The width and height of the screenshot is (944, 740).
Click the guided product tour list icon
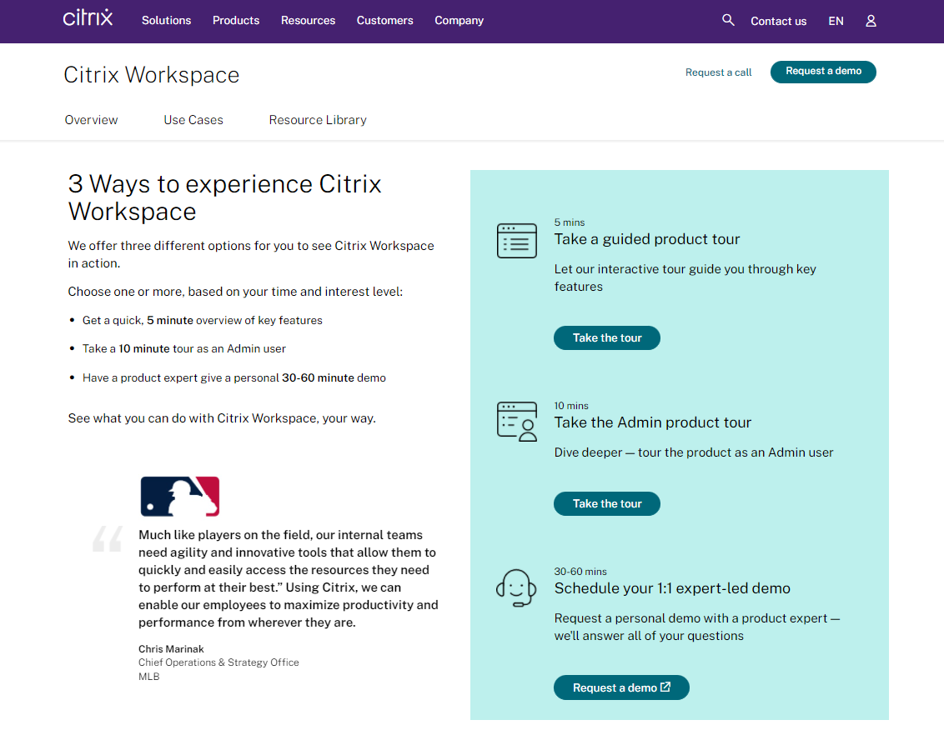click(x=516, y=241)
